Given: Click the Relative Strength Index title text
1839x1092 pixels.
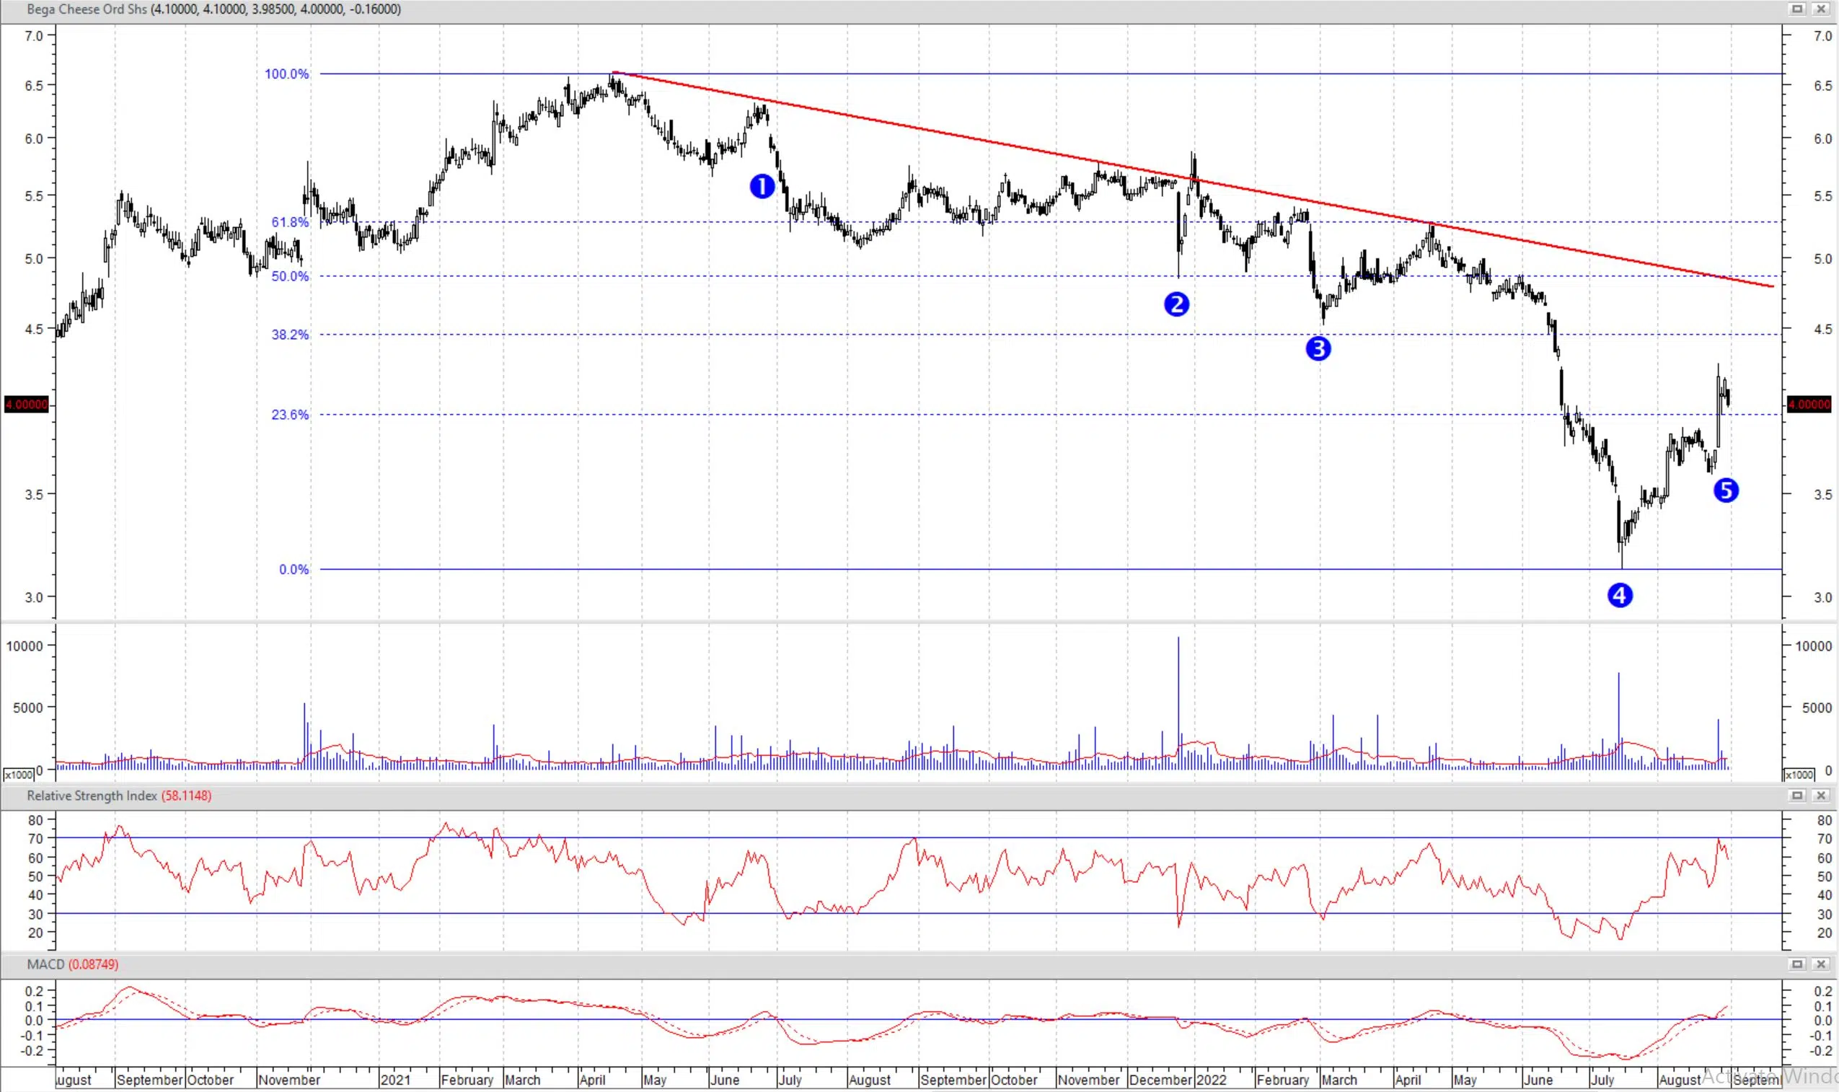Looking at the screenshot, I should coord(92,796).
